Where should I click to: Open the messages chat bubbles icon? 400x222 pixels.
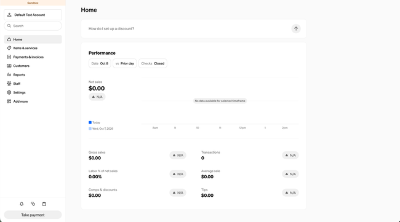(x=33, y=204)
